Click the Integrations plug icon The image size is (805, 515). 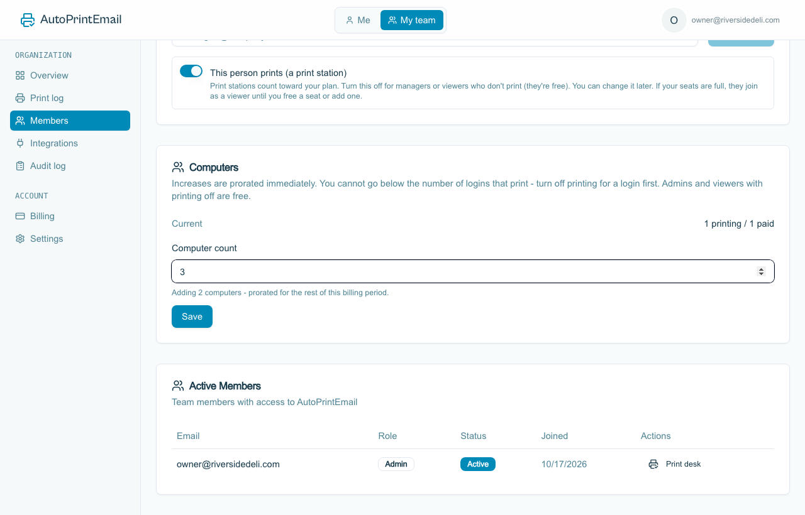click(20, 143)
